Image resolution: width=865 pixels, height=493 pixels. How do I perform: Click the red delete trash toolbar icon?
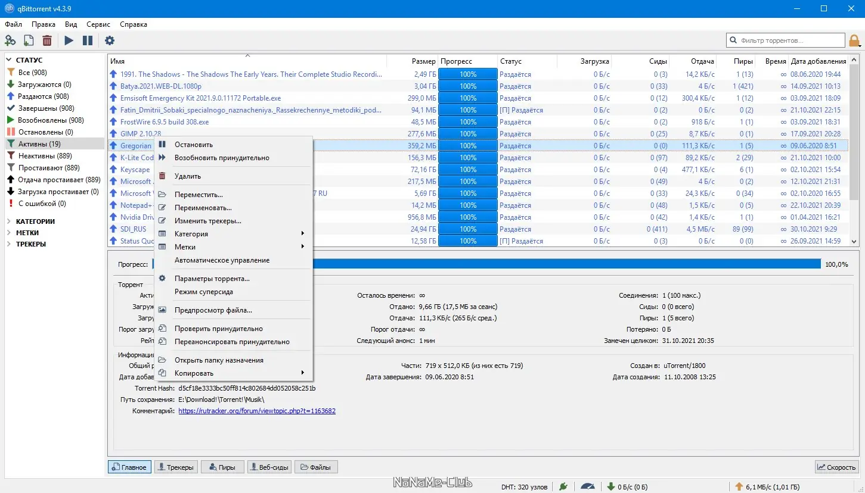pos(47,40)
